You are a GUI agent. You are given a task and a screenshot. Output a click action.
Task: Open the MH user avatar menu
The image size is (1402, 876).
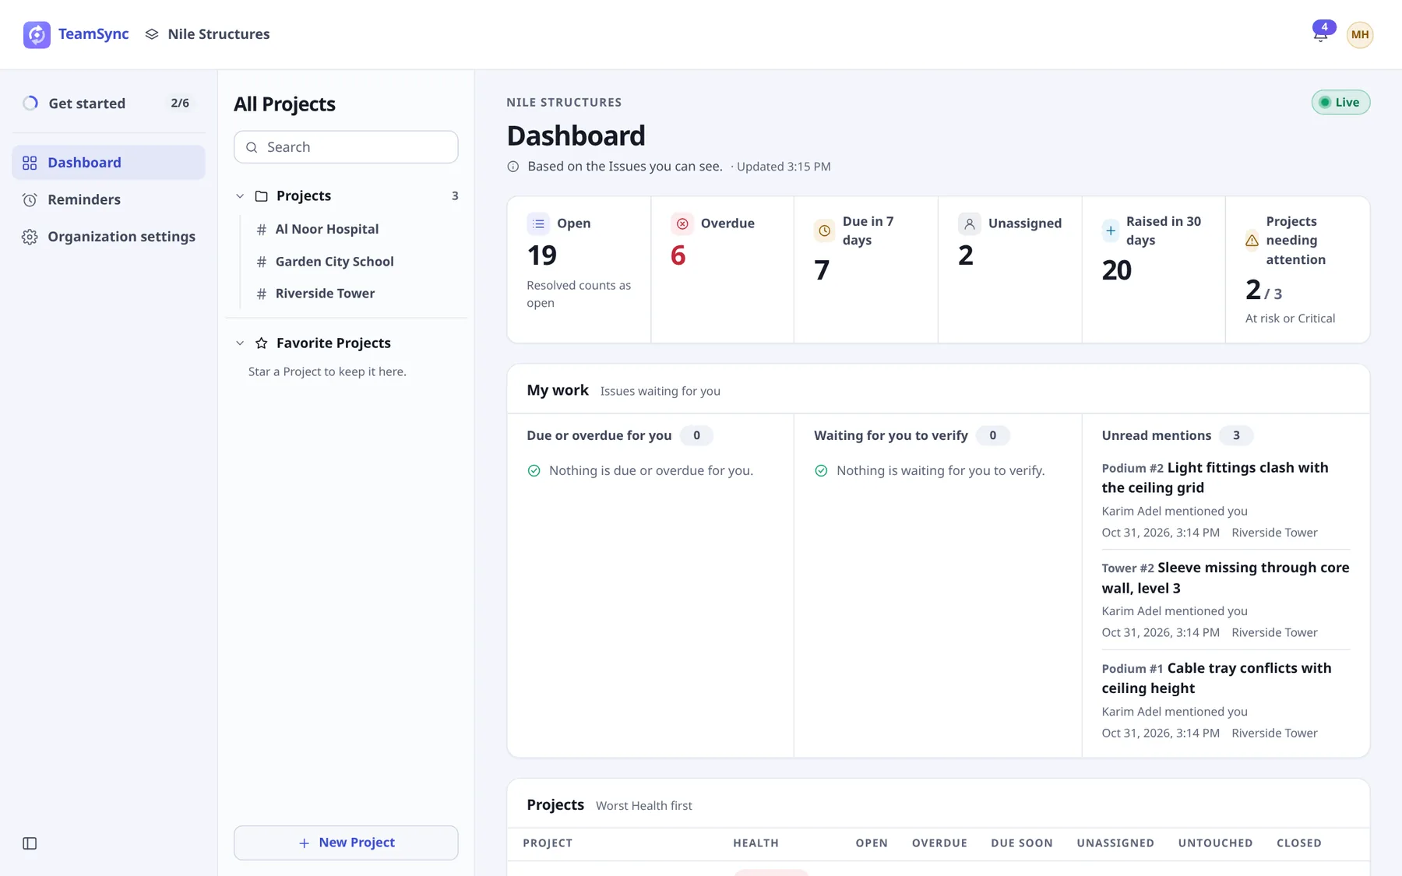click(x=1360, y=34)
